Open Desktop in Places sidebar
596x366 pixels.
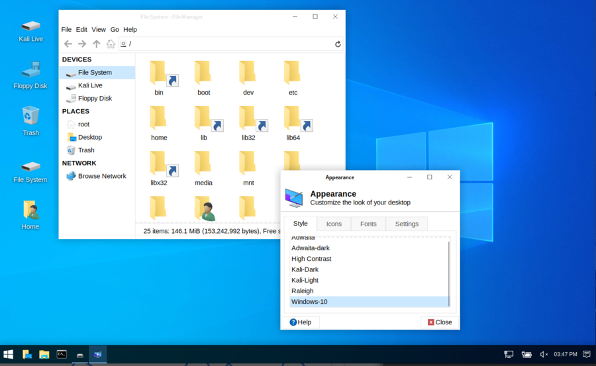(x=97, y=137)
